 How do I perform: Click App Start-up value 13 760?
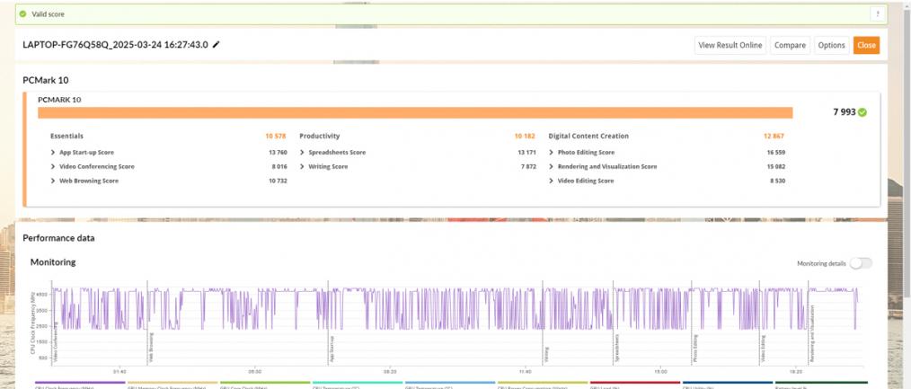(278, 152)
